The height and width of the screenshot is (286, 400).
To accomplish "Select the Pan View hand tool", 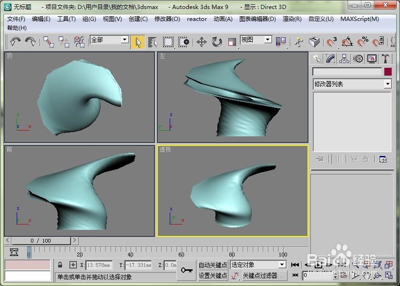I will (367, 276).
